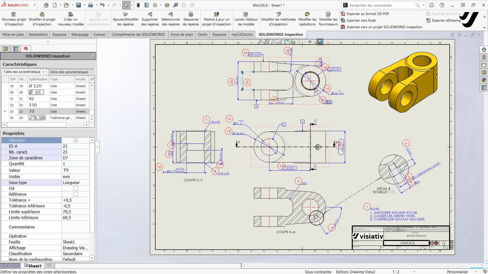The image size is (488, 274).
Task: Enable the Clé checkbox
Action: [x=75, y=188]
